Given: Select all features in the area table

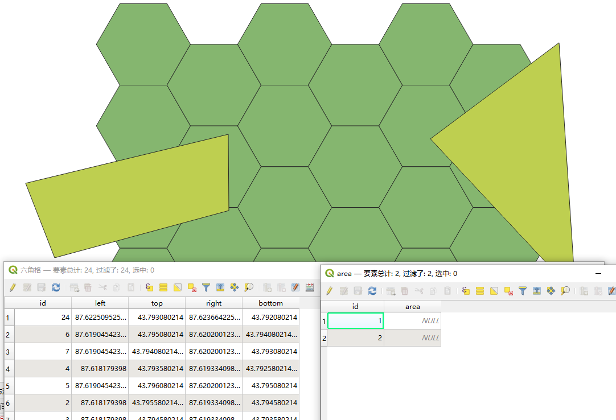Looking at the screenshot, I should tap(480, 291).
